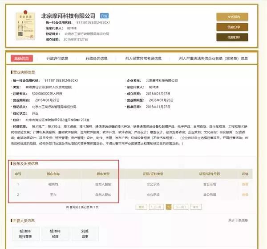The width and height of the screenshot is (267, 249).
Task: Click company type 有限责任公司(自然人投资或控股)
Action: pyautogui.click(x=49, y=87)
